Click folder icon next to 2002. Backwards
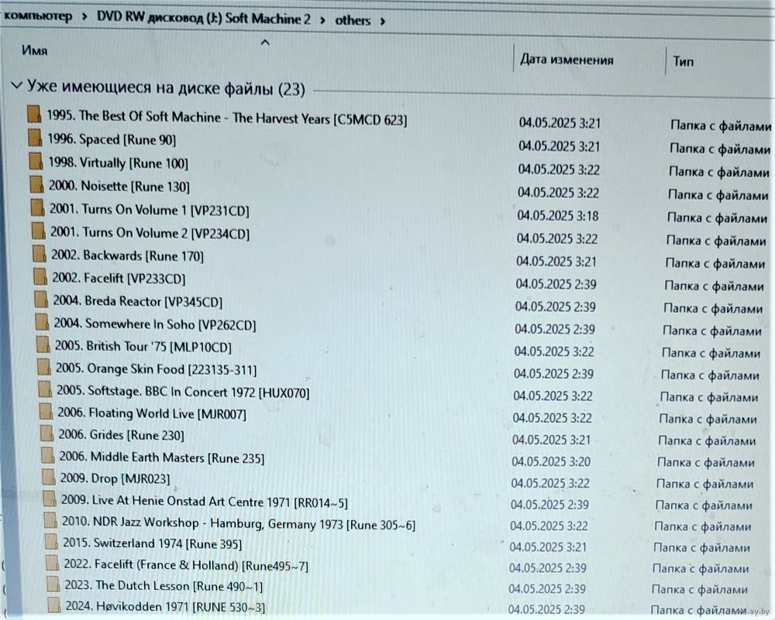 (39, 254)
